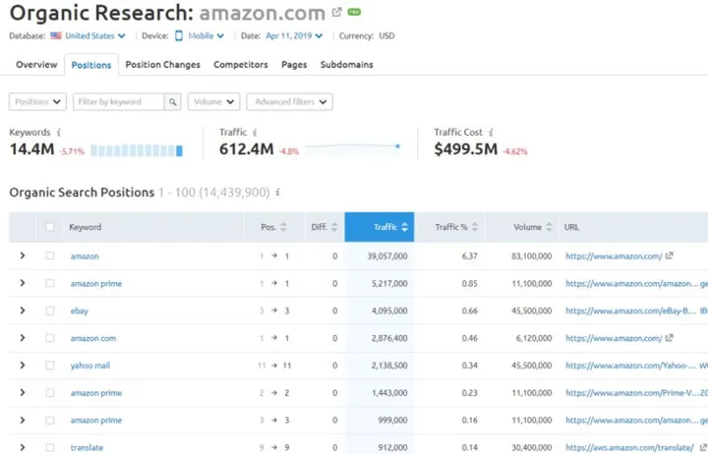Click the mobile device icon
Image resolution: width=708 pixels, height=454 pixels.
point(179,35)
